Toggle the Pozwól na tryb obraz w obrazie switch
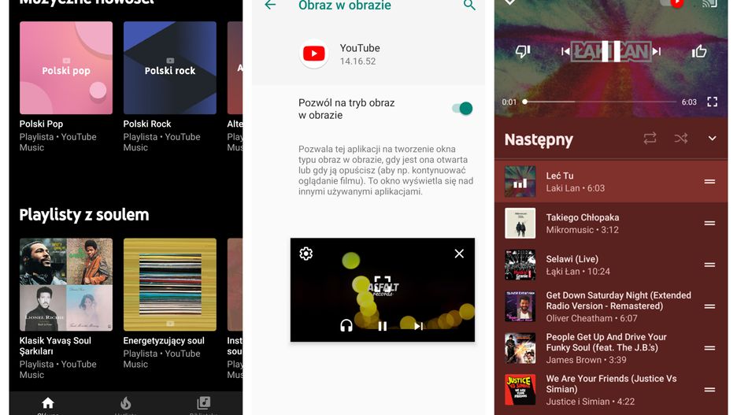Image resolution: width=737 pixels, height=415 pixels. [462, 109]
